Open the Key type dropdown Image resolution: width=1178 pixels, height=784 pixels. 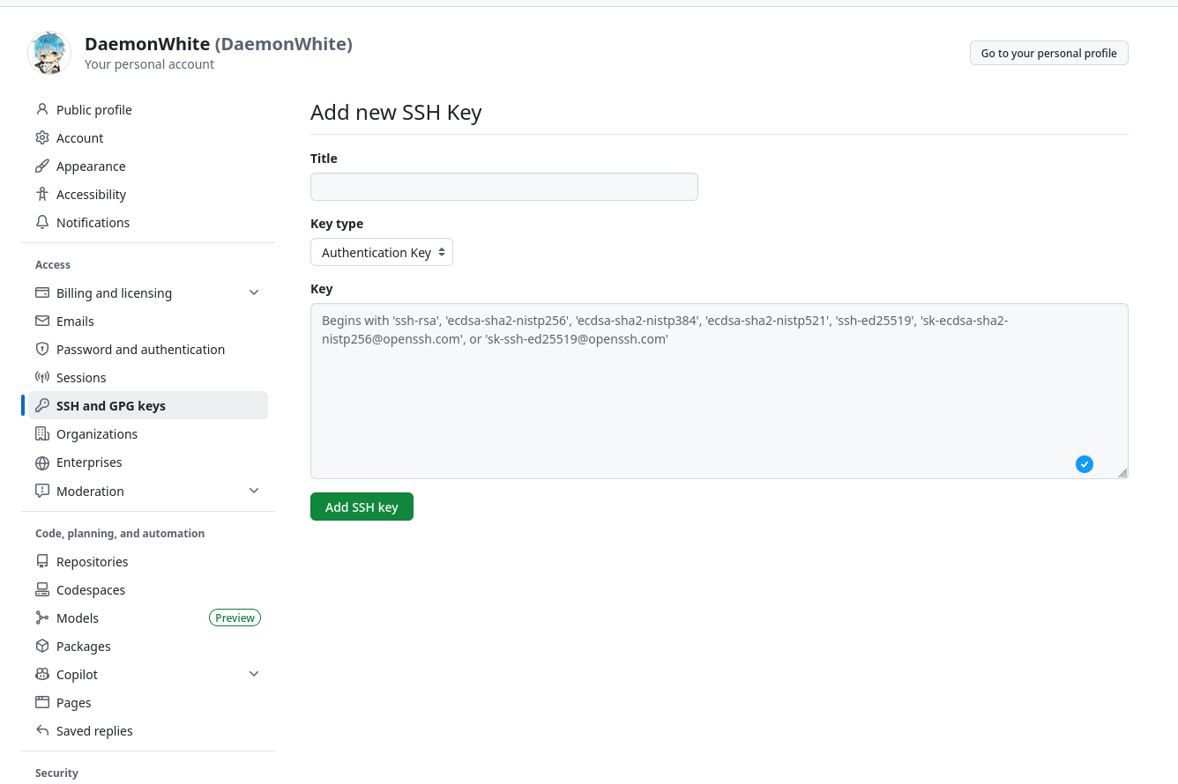(382, 253)
